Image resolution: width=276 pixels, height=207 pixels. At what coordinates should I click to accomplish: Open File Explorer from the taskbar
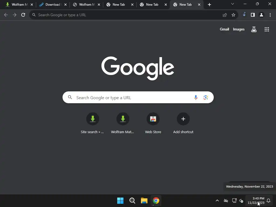(144, 201)
